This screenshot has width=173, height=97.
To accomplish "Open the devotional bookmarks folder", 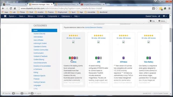I will click(x=102, y=12).
